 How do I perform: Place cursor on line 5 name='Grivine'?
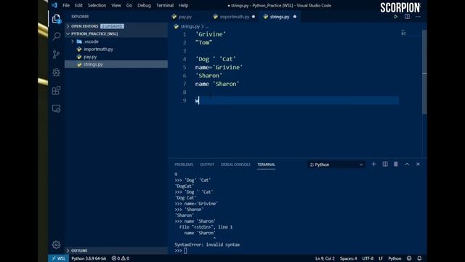coord(219,68)
